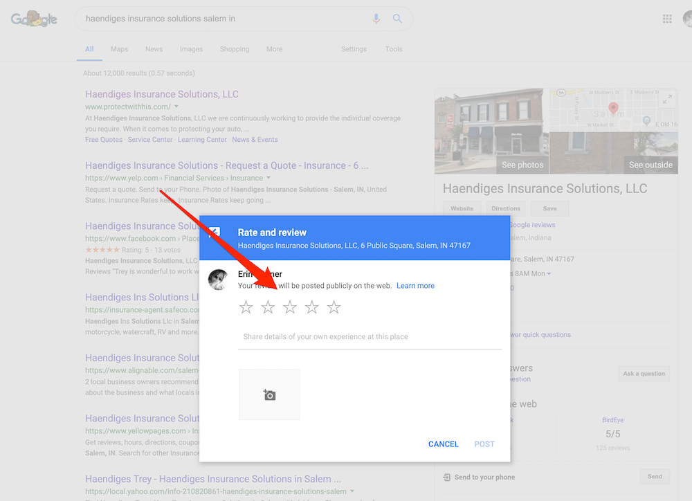Click the magnifying glass search icon
This screenshot has height=501, width=692.
coord(397,19)
